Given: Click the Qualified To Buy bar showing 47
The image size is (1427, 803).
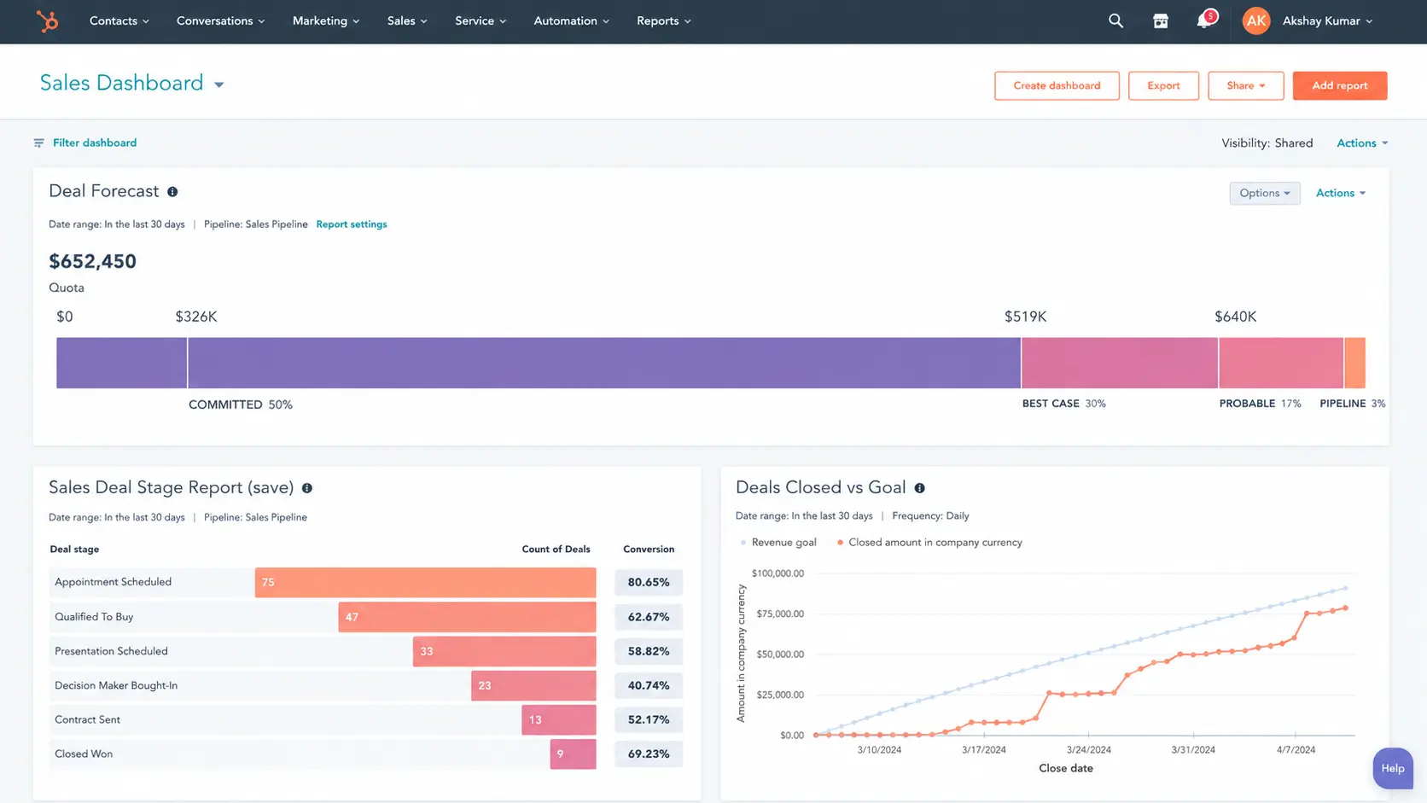Looking at the screenshot, I should (x=467, y=617).
